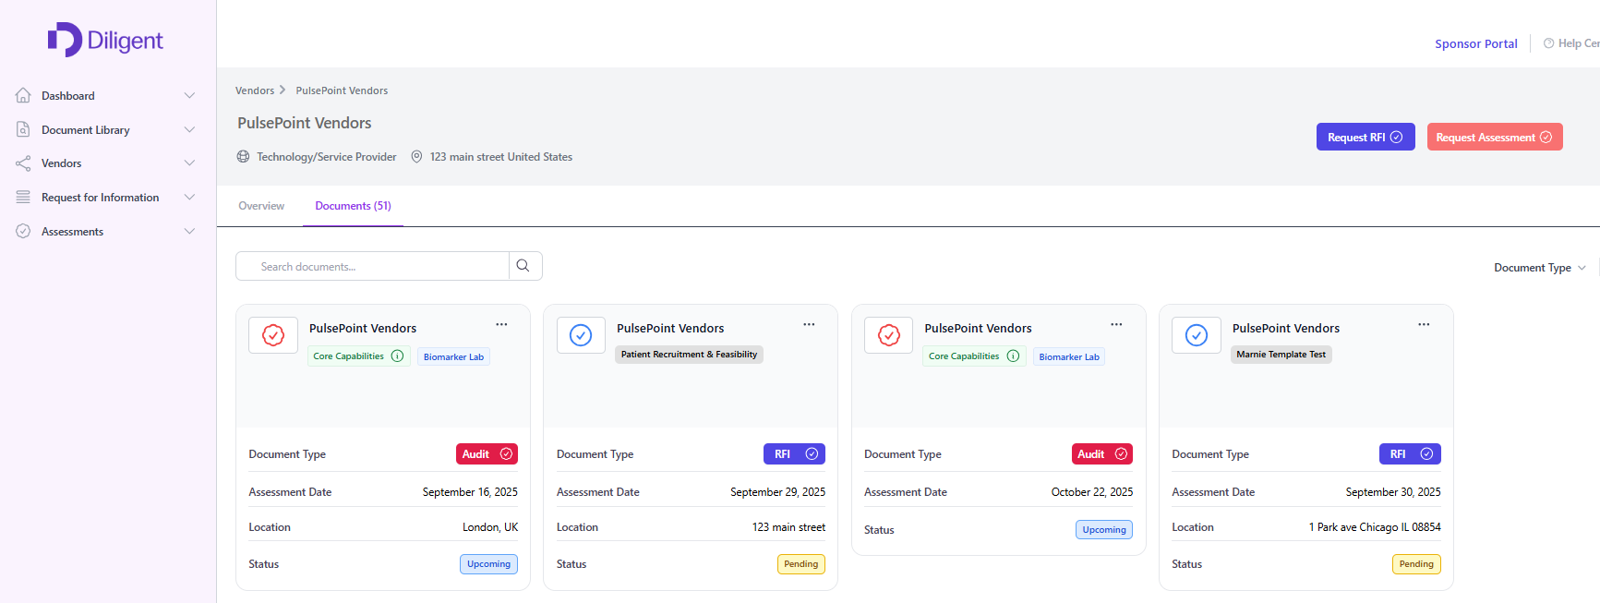Click the globe icon beside Technology/Service Provider
Image resolution: width=1600 pixels, height=603 pixels.
coord(243,157)
